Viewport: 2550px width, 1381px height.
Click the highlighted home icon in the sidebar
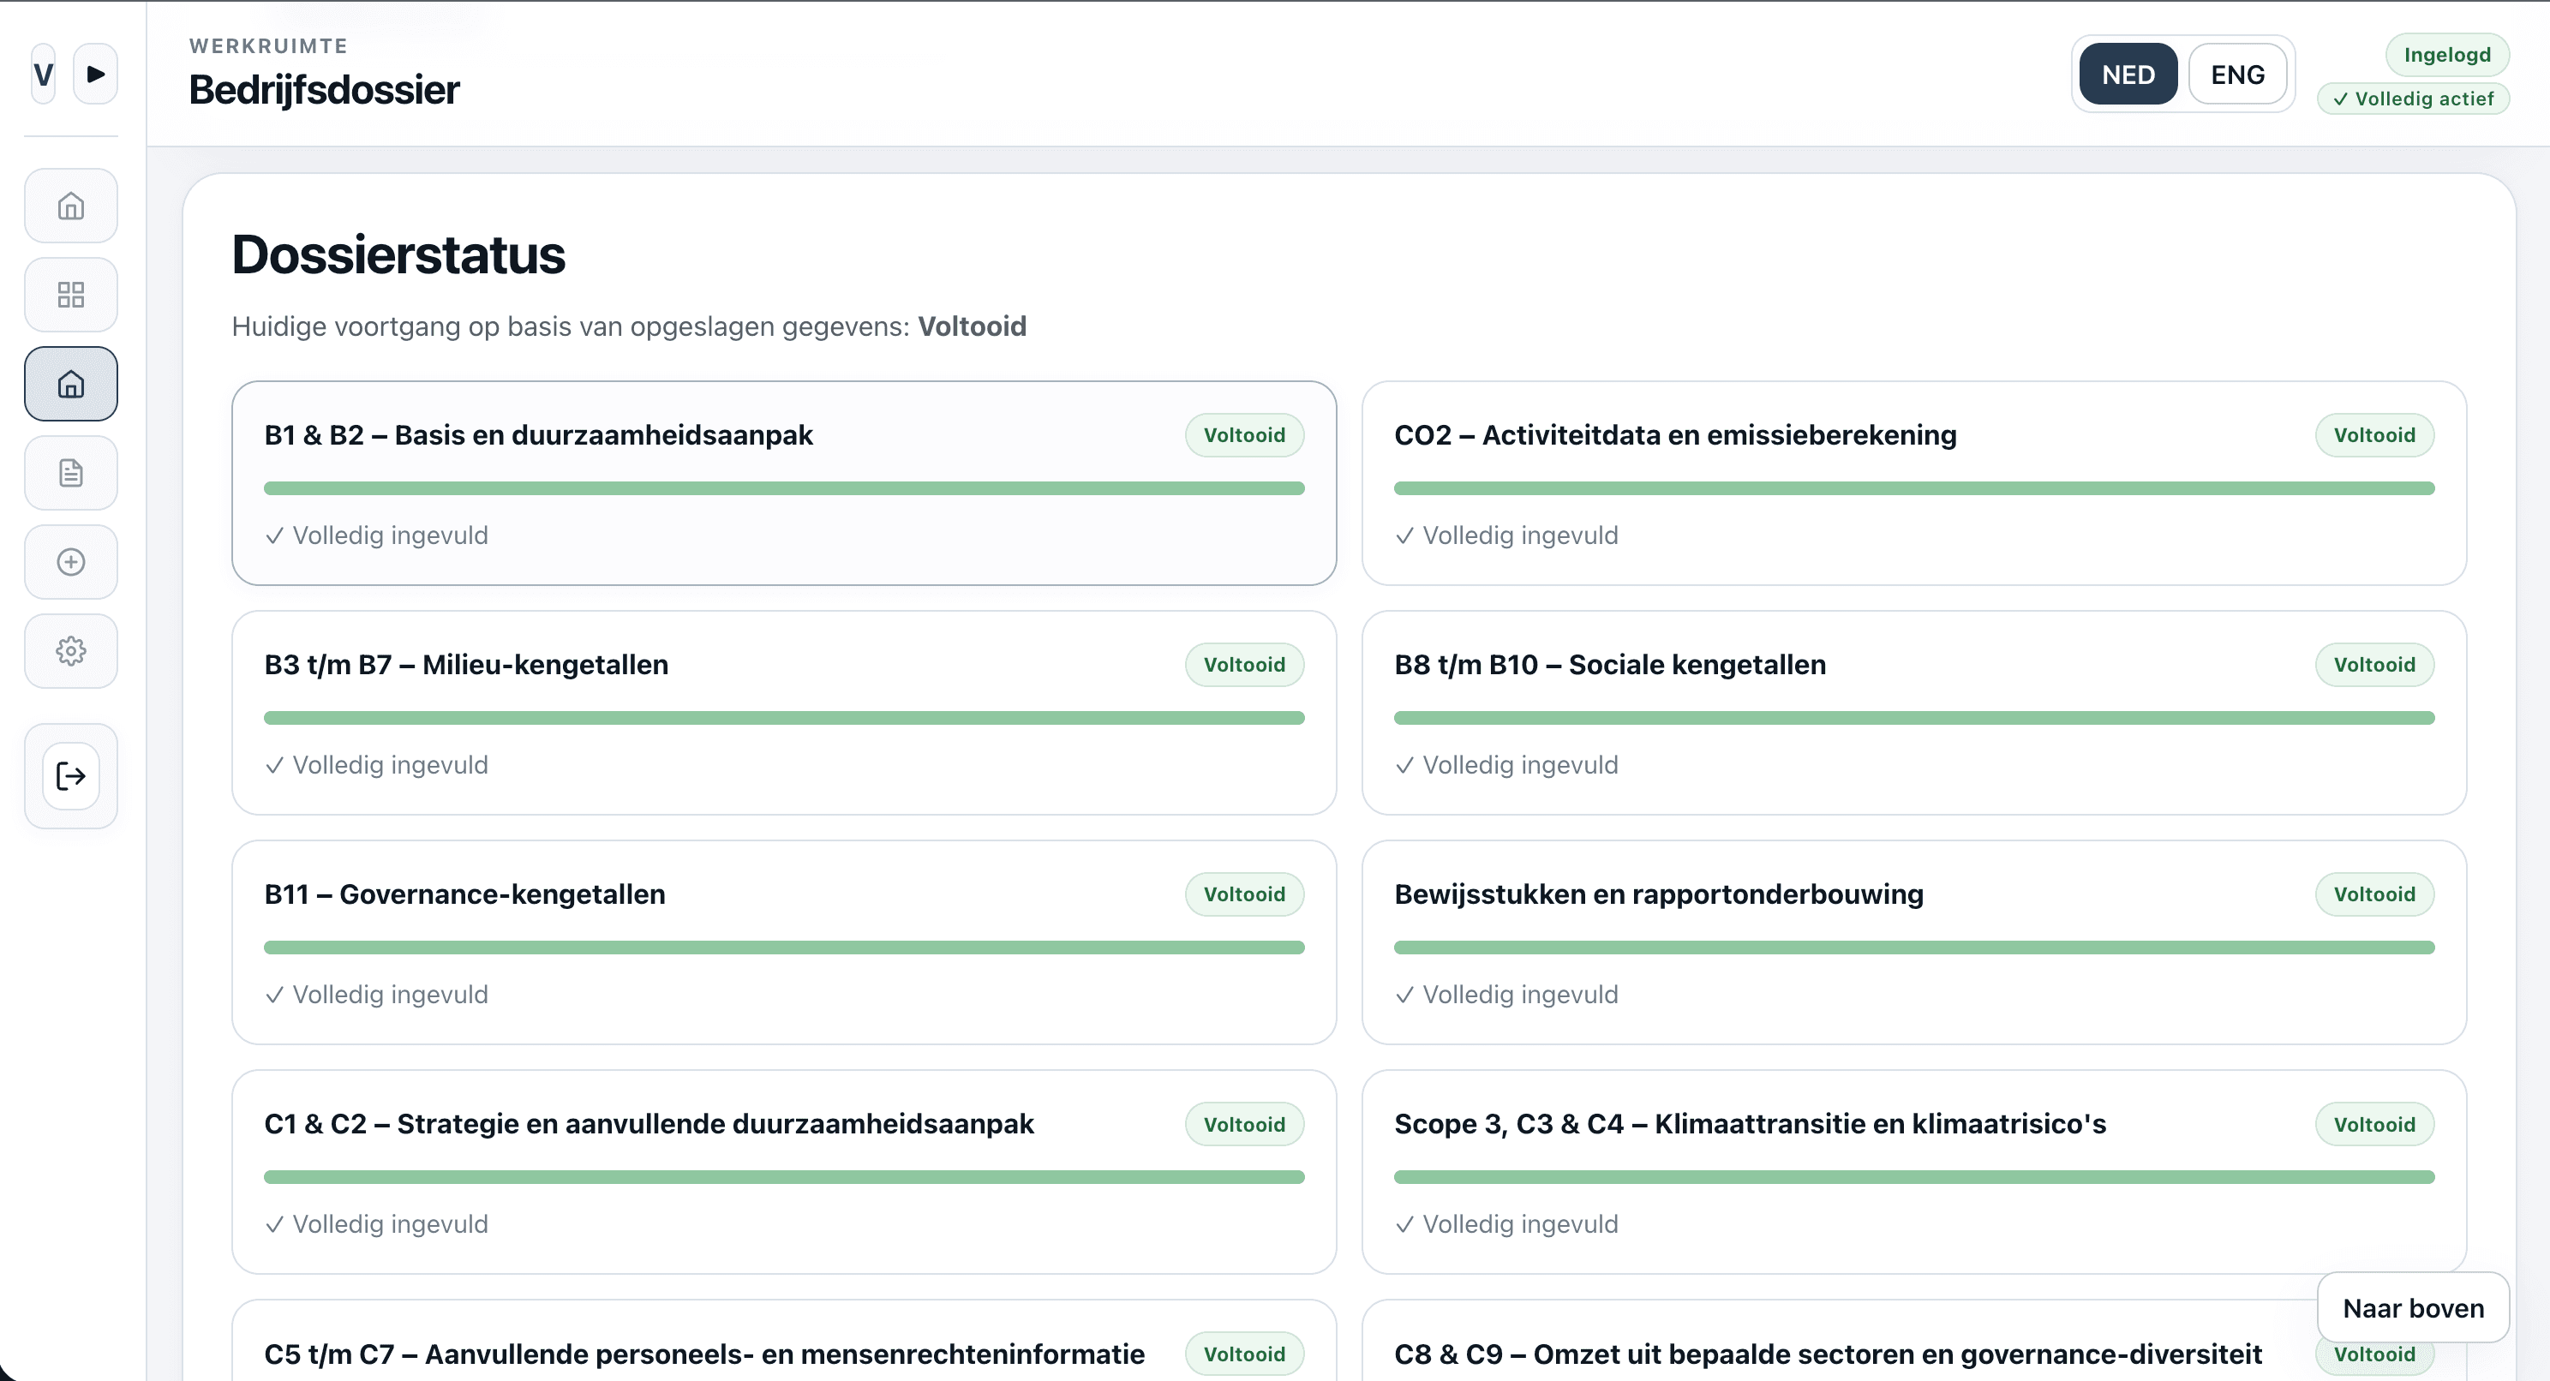pos(70,383)
